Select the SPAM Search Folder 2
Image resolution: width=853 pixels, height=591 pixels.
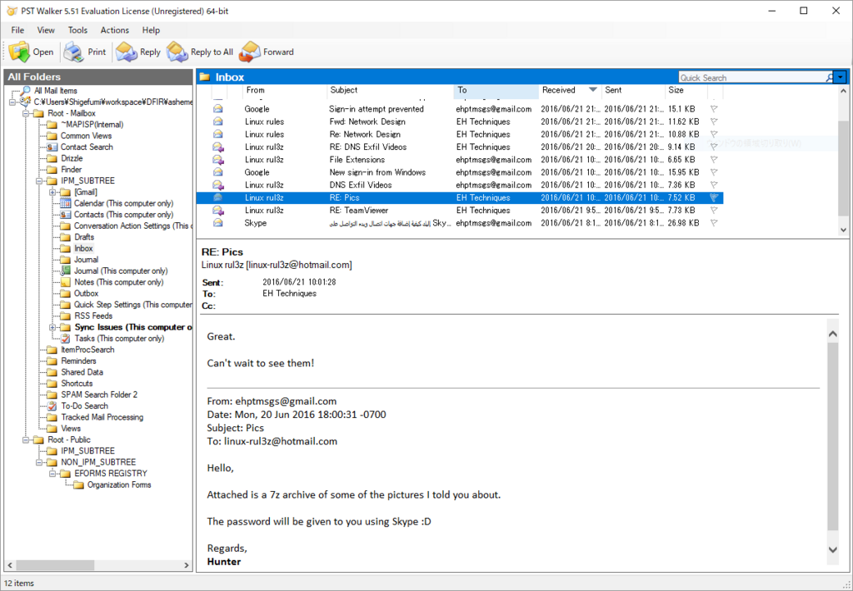[99, 395]
